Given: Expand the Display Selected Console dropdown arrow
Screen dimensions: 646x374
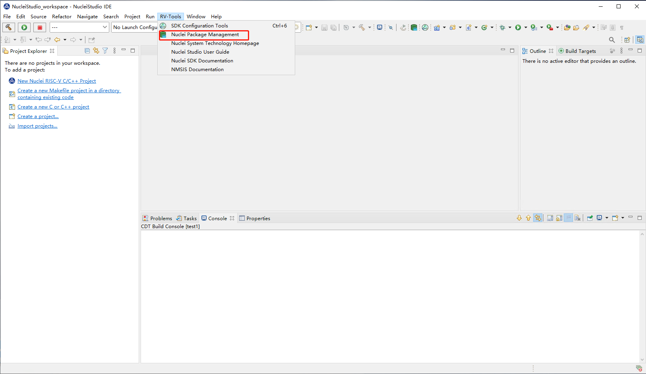Looking at the screenshot, I should tap(607, 218).
